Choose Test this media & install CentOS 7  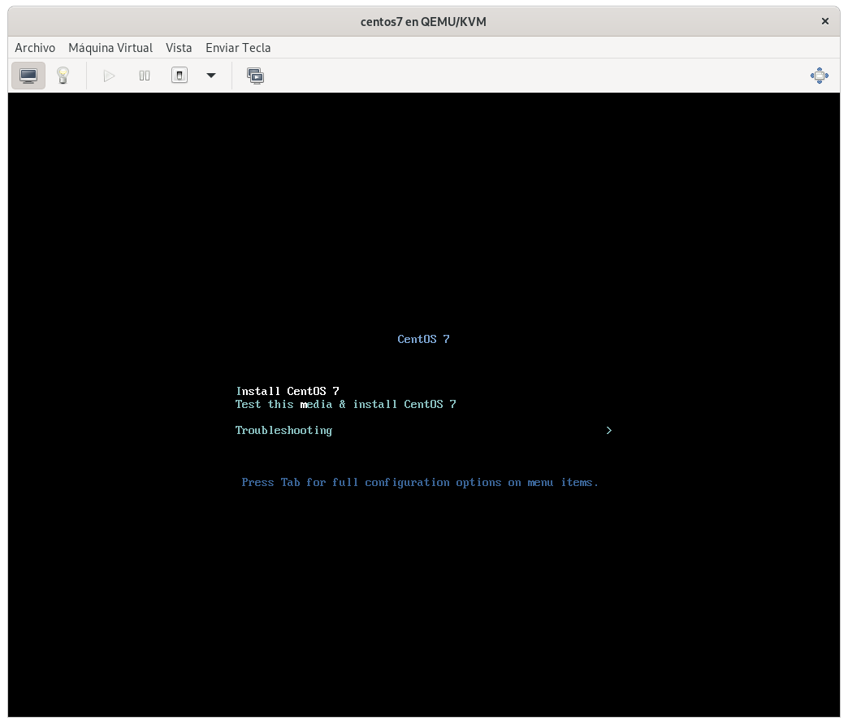point(345,404)
